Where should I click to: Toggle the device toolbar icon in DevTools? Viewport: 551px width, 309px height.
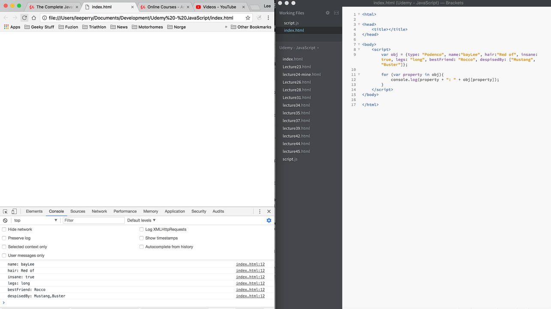[x=14, y=212]
